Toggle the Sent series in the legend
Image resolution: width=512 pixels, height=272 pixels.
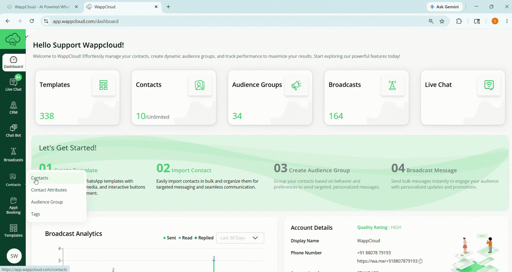pos(169,238)
